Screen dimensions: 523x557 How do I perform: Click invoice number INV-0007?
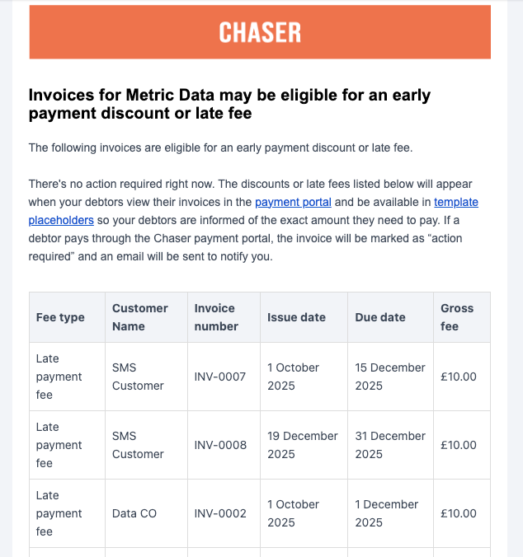(x=220, y=377)
